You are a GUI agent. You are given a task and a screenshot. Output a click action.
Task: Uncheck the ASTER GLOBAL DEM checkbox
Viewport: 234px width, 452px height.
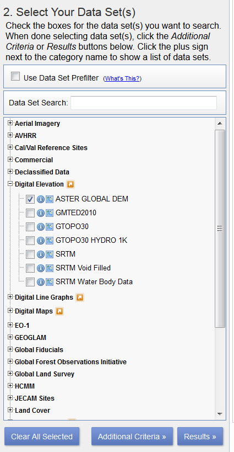[x=30, y=199]
